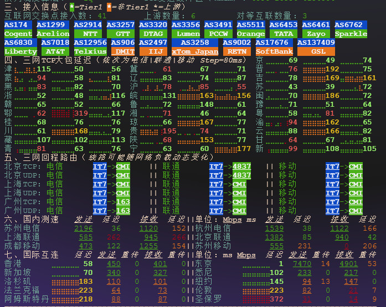Select the orange IIJ label
Image resolution: width=386 pixels, height=307 pixels.
click(153, 51)
